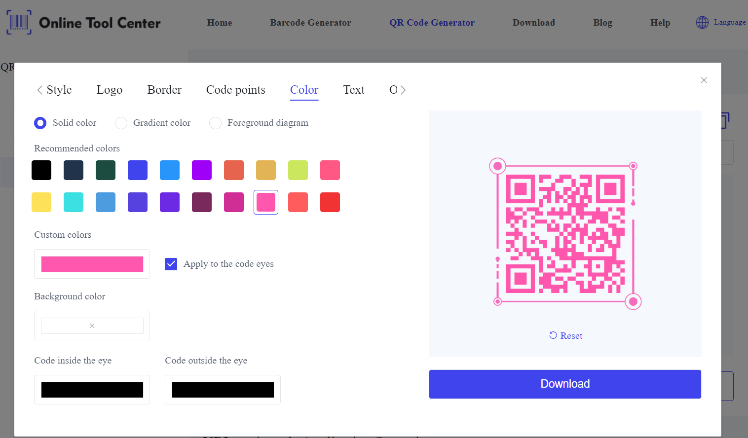748x438 pixels.
Task: Pick the coral orange recommended color
Action: tap(234, 170)
